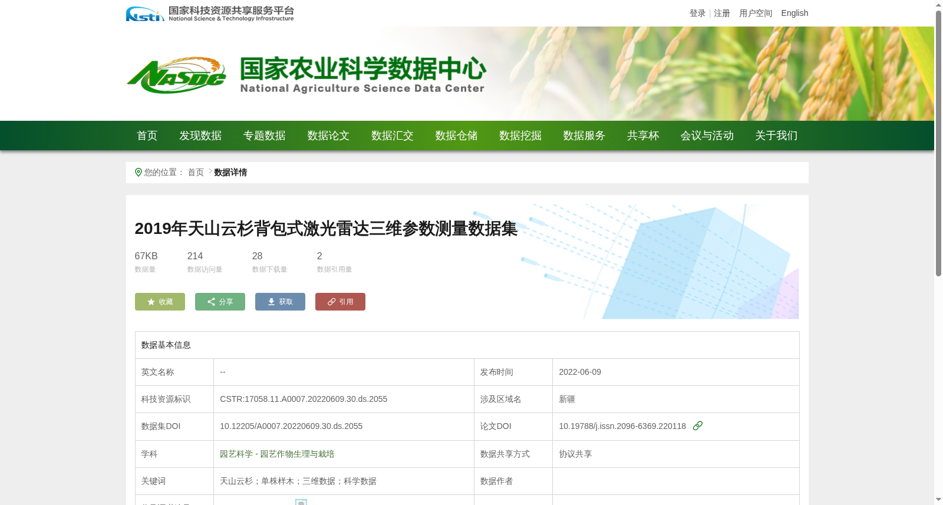Click the 28 data downloads count
This screenshot has width=943, height=505.
click(257, 256)
